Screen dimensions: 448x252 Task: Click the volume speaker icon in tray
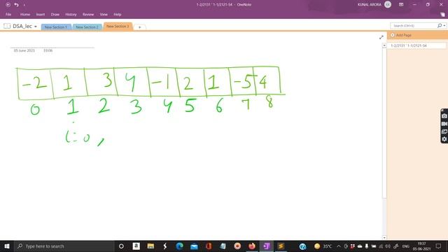coord(388,246)
